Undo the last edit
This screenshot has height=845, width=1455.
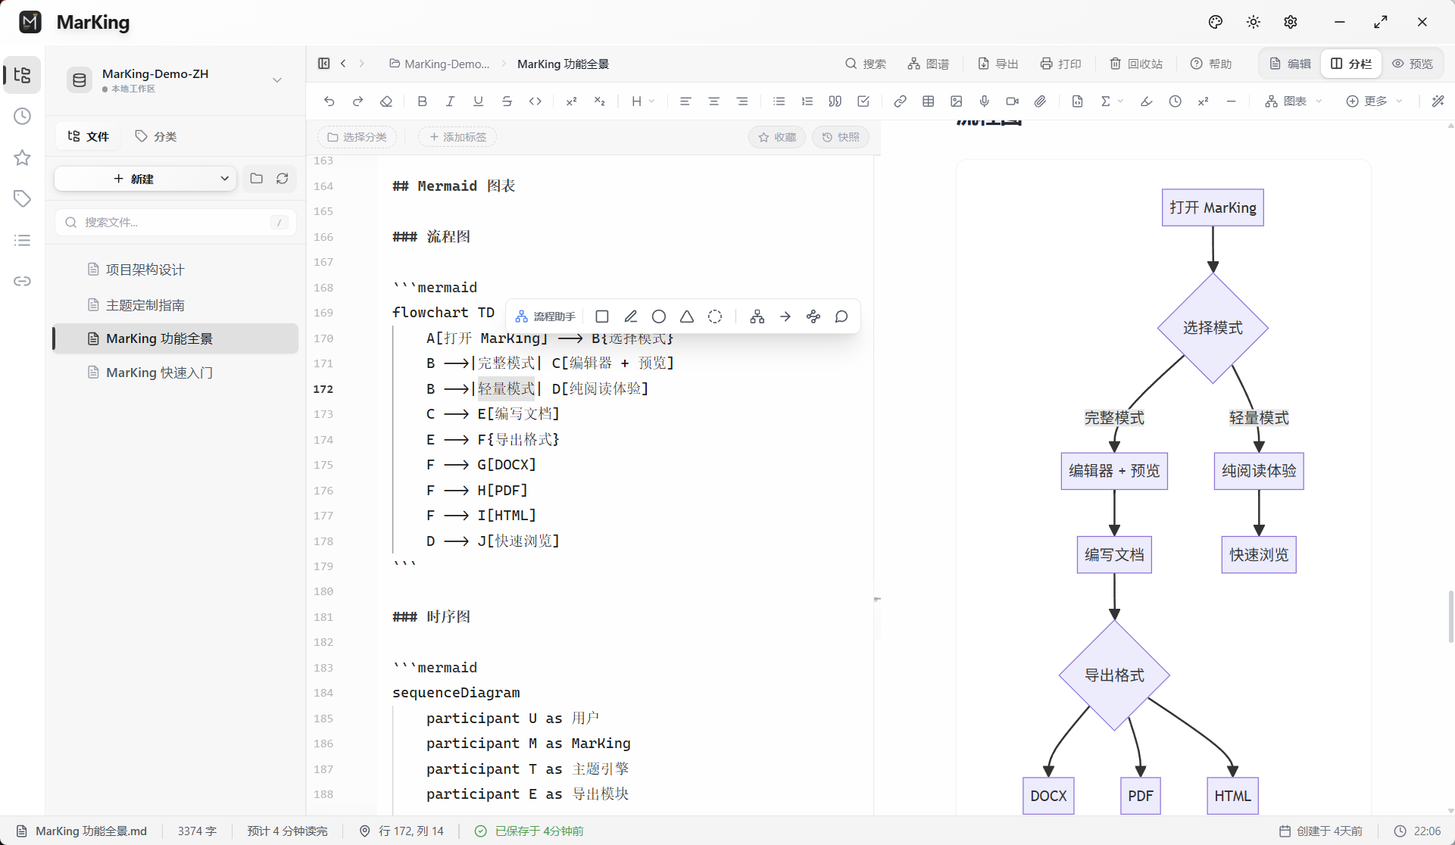(x=329, y=101)
